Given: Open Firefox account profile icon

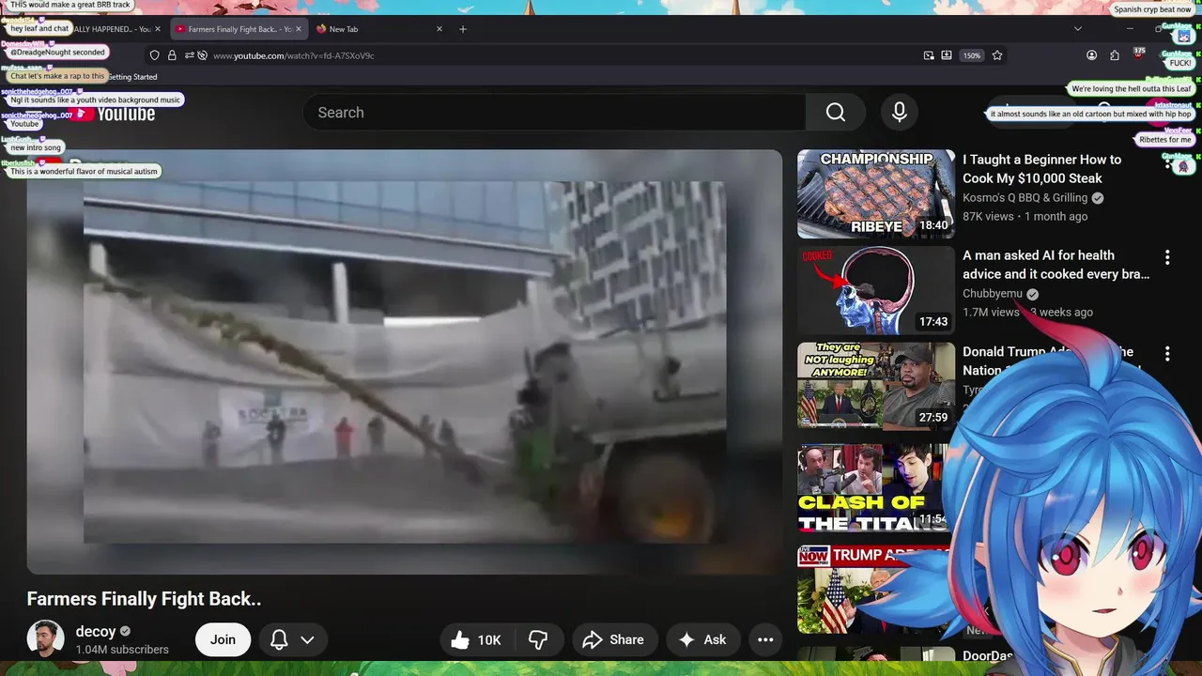Looking at the screenshot, I should (x=1091, y=55).
